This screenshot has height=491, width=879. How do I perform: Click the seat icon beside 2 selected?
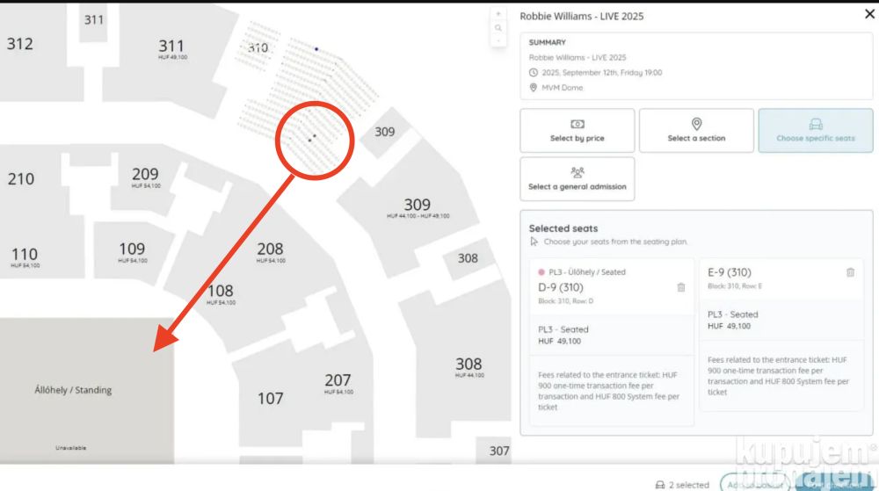coord(660,485)
